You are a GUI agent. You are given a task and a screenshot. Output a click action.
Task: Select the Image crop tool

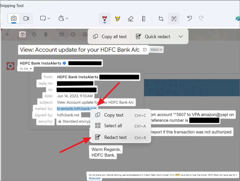[161, 19]
